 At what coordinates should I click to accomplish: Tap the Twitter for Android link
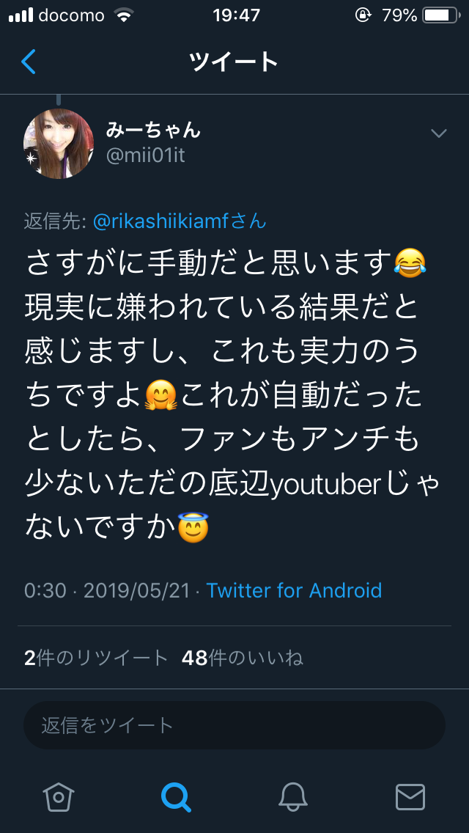tap(294, 590)
